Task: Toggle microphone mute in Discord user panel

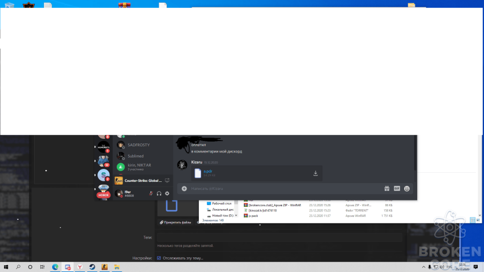Action: (x=151, y=194)
